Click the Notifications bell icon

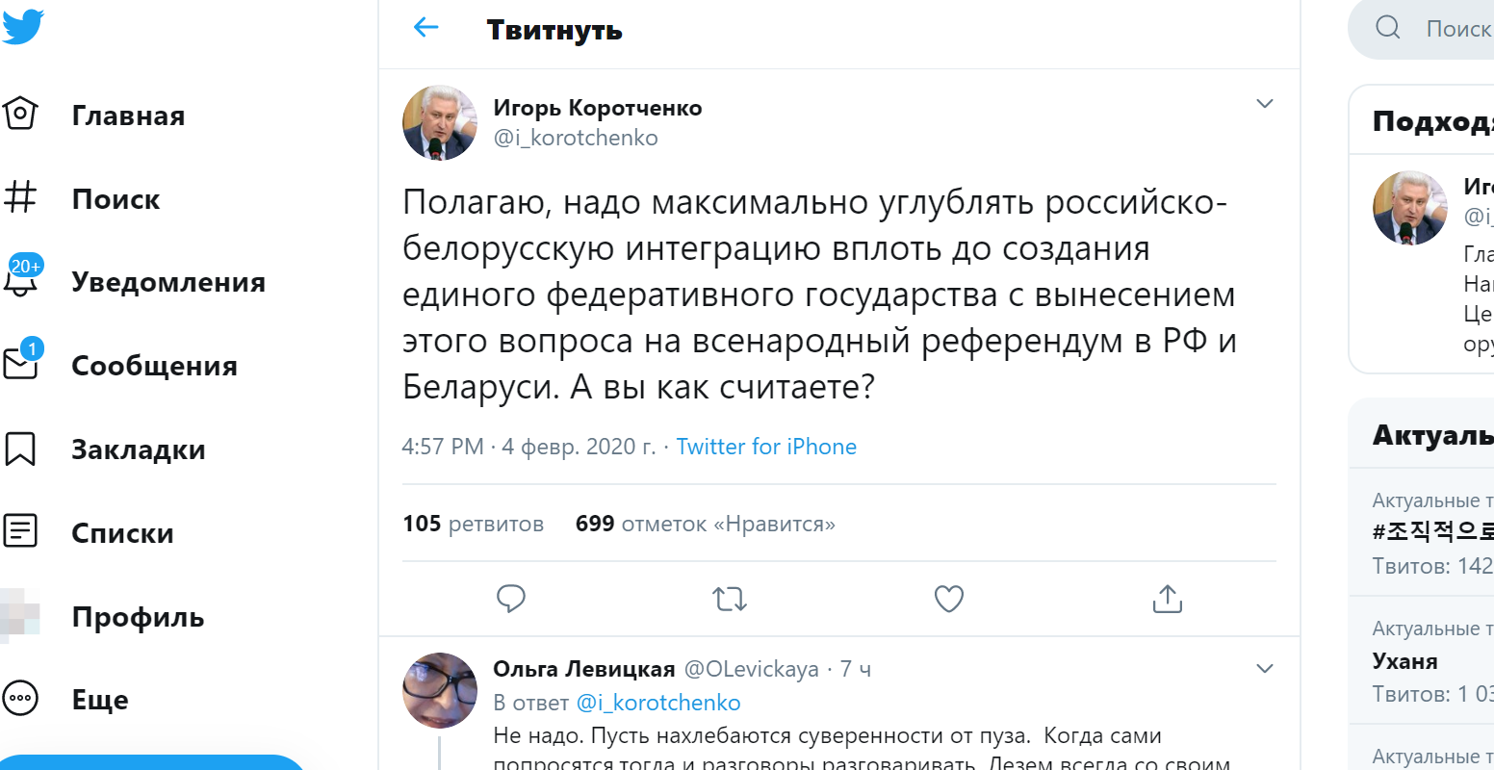(21, 281)
